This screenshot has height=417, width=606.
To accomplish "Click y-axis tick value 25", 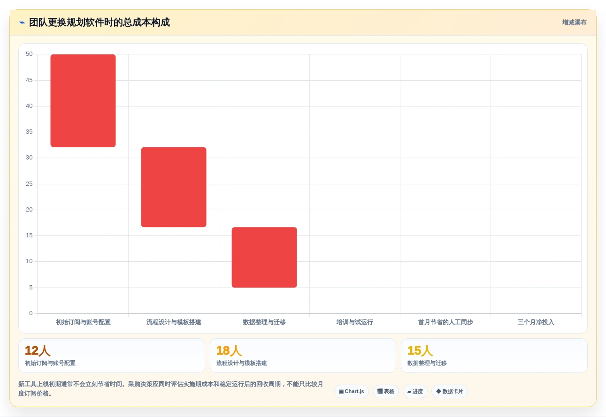I will tap(29, 184).
